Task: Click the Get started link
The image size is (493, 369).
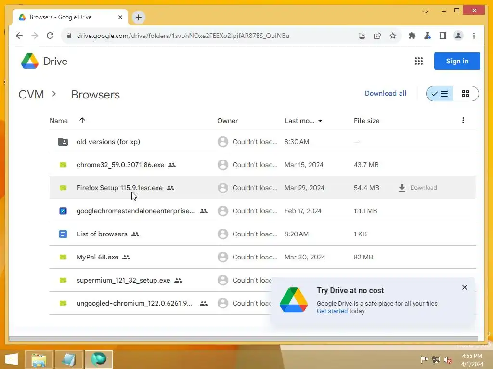Action: 332,311
